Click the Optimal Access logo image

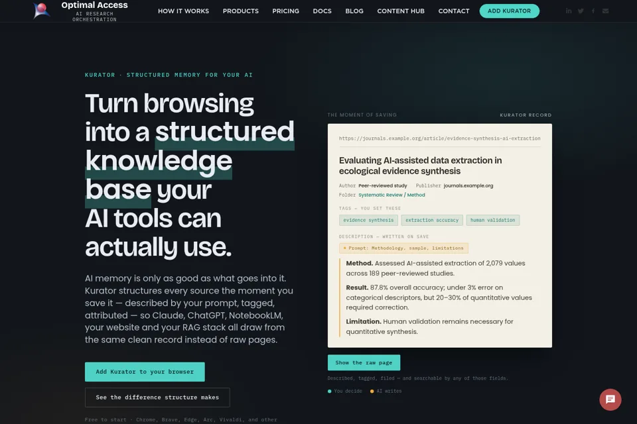tap(41, 11)
